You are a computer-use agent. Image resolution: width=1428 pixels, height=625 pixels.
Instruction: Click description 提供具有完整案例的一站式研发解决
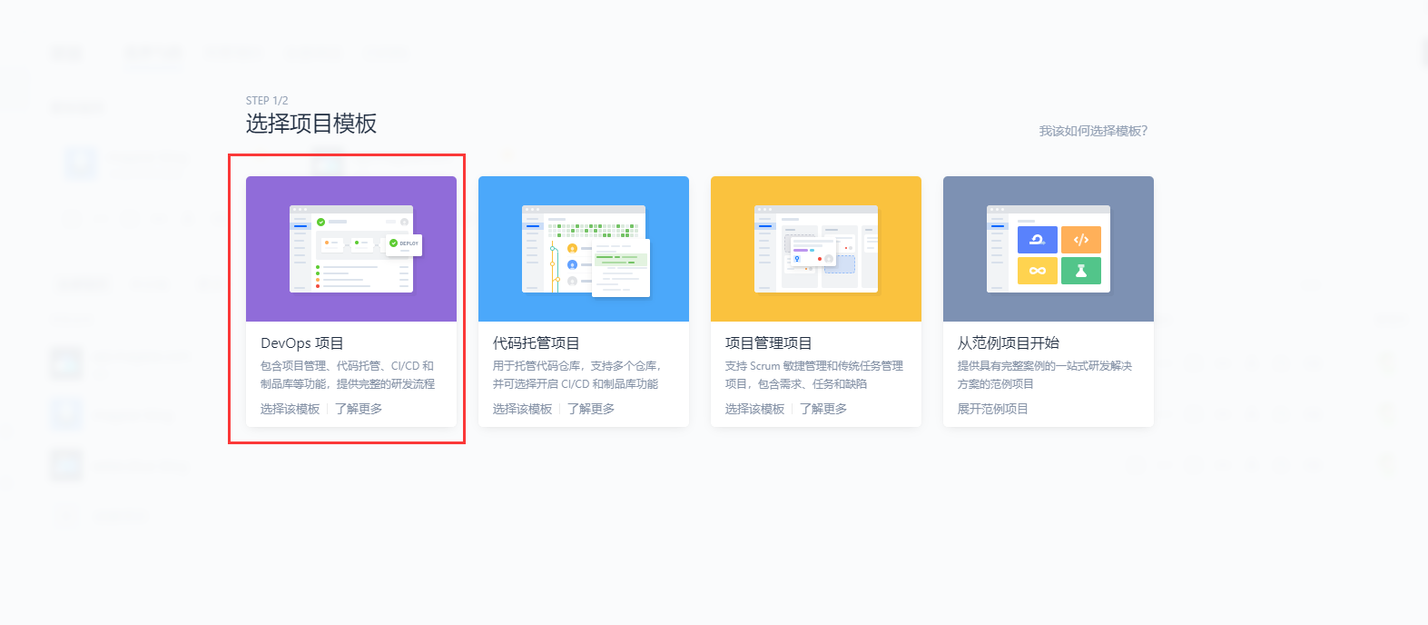point(1045,375)
